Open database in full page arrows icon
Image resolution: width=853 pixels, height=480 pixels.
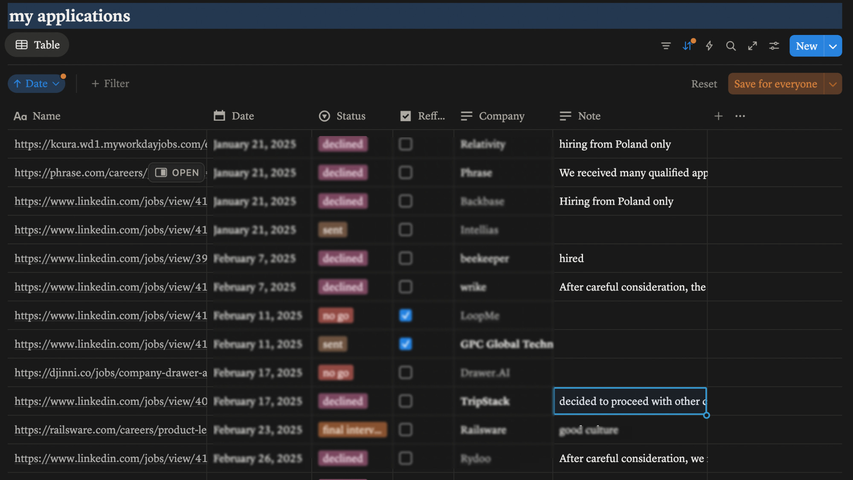(752, 46)
